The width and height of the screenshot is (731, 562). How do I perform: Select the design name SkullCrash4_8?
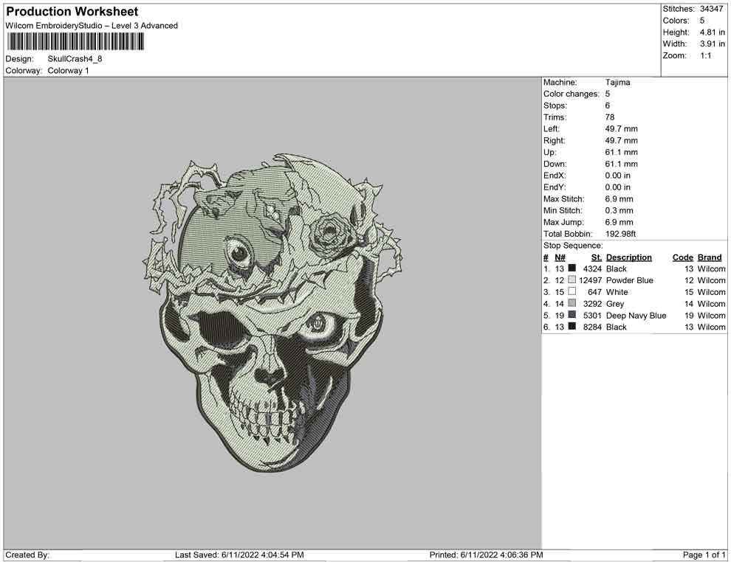(x=75, y=59)
